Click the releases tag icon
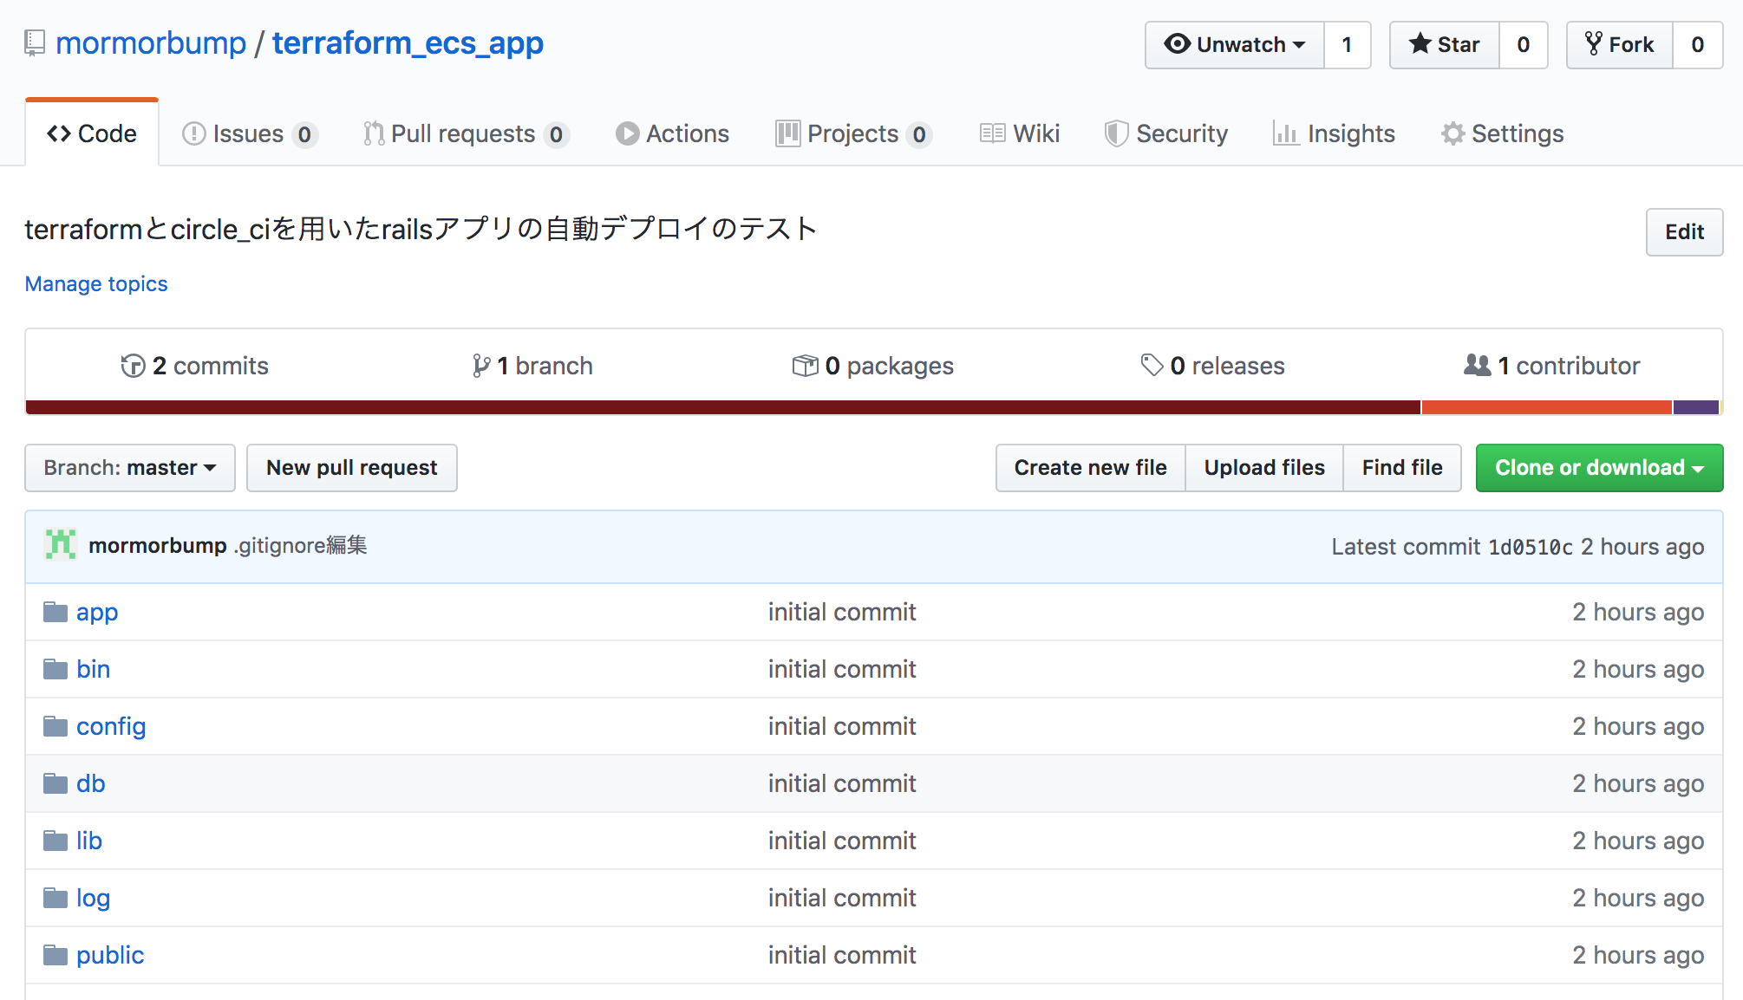This screenshot has width=1743, height=1000. click(1152, 366)
